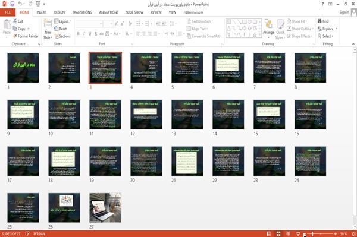Click the Fit slide to window icon
This screenshot has width=357, height=237.
353,234
